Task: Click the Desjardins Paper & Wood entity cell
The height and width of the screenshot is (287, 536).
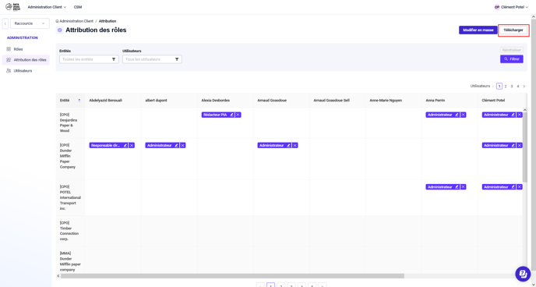Action: [70, 122]
